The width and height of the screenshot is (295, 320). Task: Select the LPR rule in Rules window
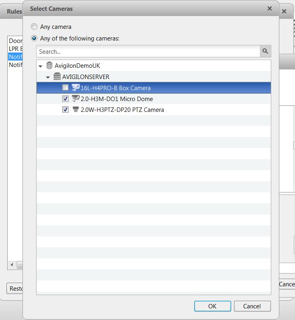(16, 49)
